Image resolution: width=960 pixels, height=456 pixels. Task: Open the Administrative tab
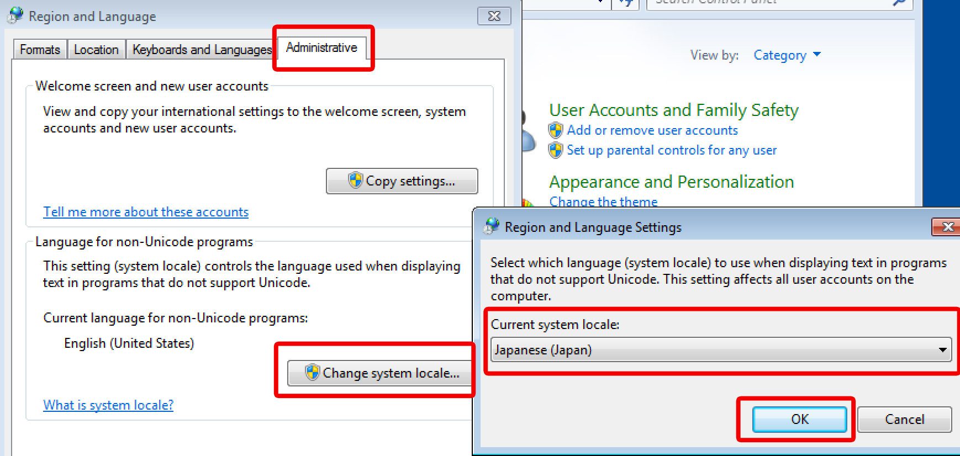321,47
